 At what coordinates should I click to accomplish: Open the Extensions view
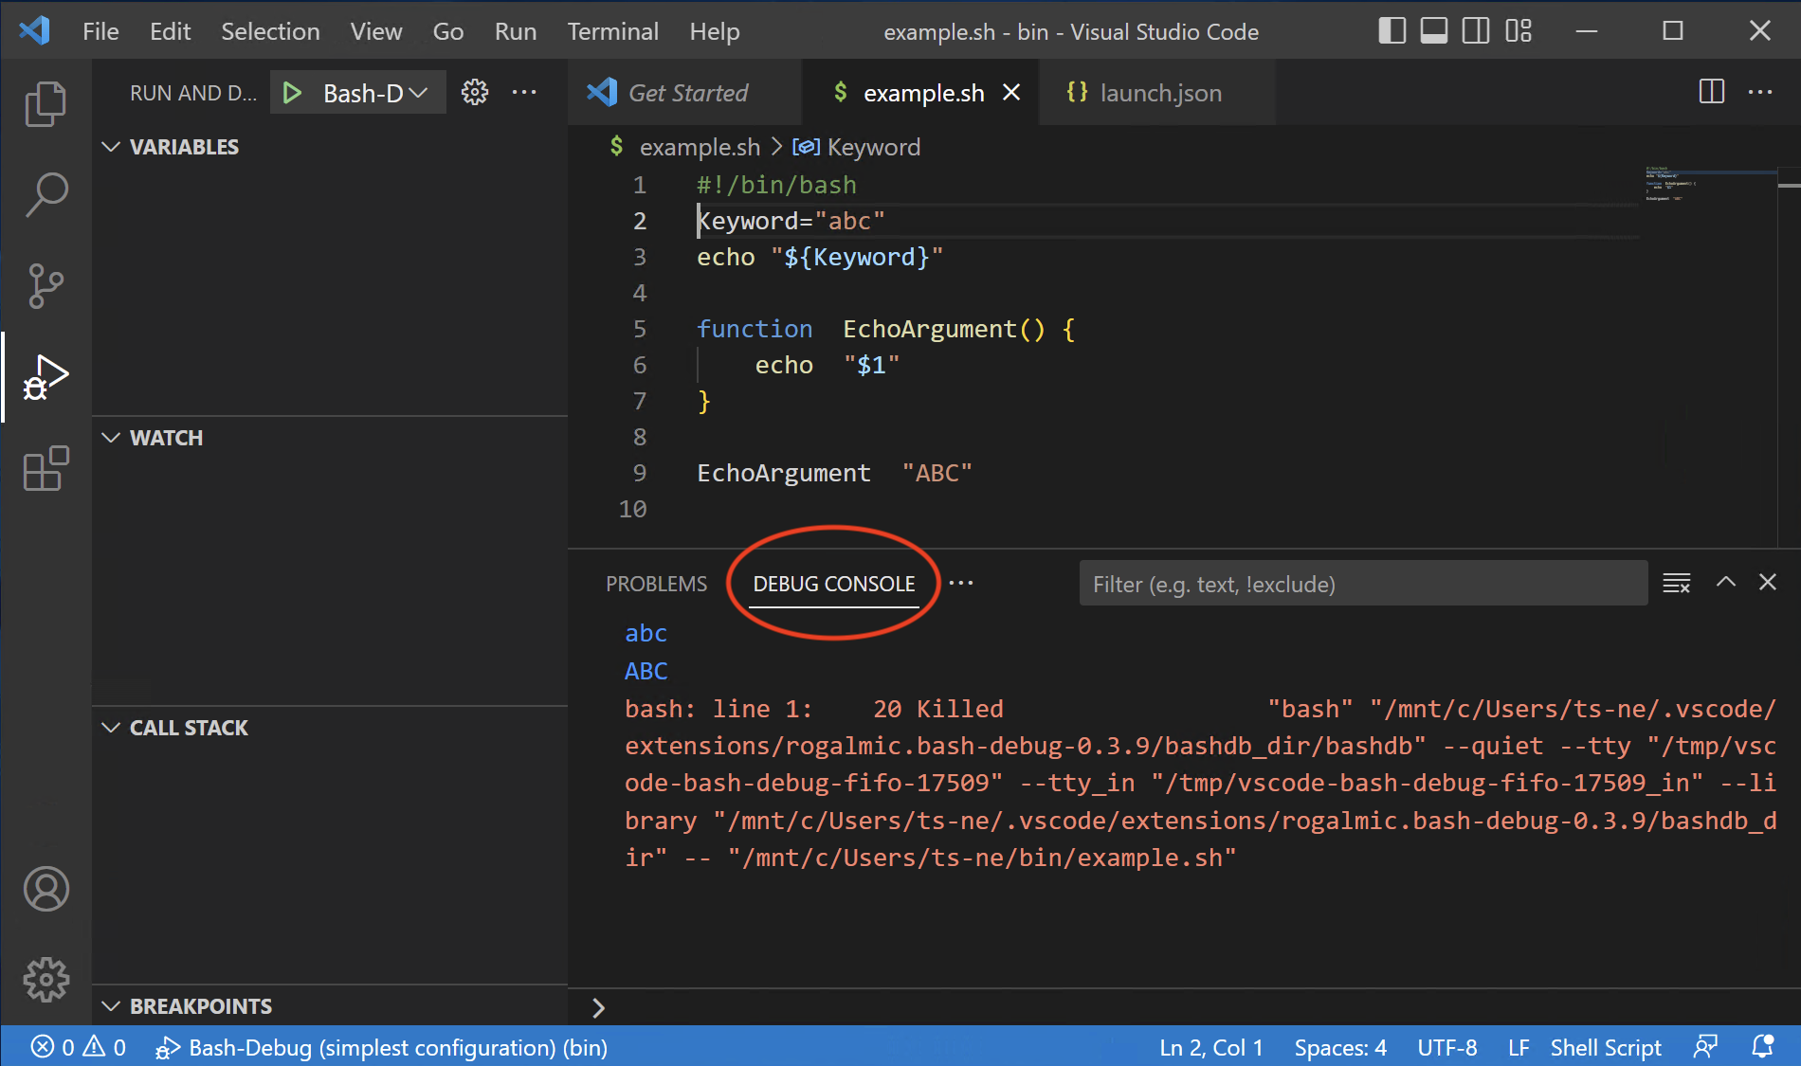pyautogui.click(x=45, y=468)
